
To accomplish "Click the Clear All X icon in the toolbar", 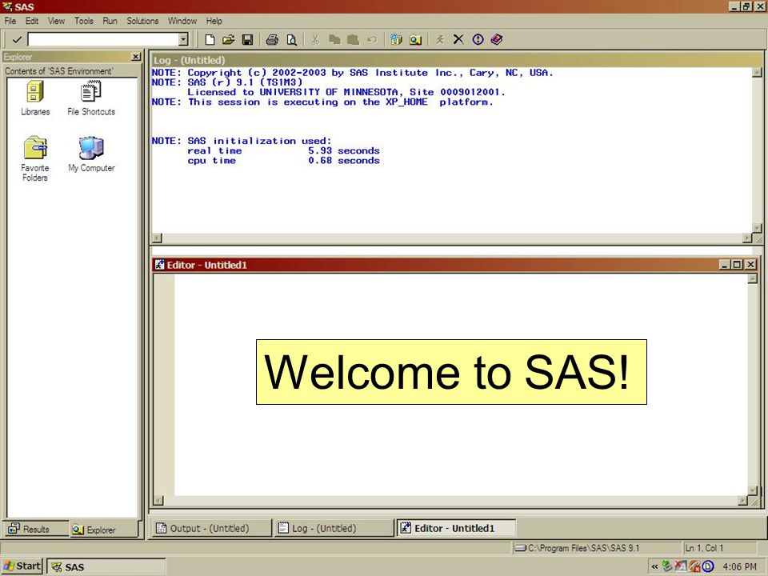I will (x=458, y=40).
